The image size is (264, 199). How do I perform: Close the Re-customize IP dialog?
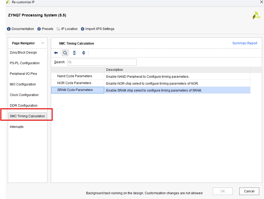[x=262, y=2]
